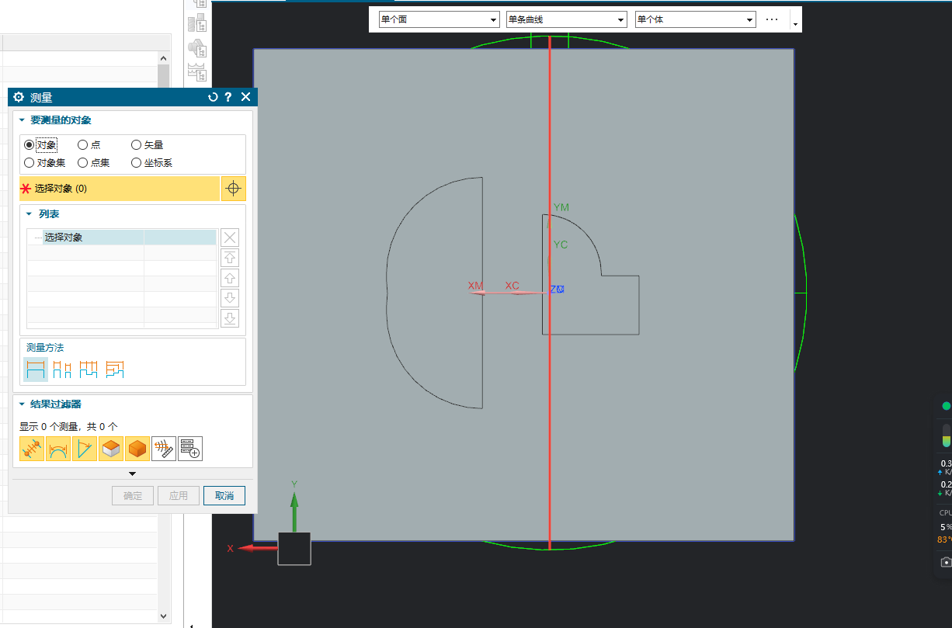Expand more options with the black arrow

pos(132,474)
